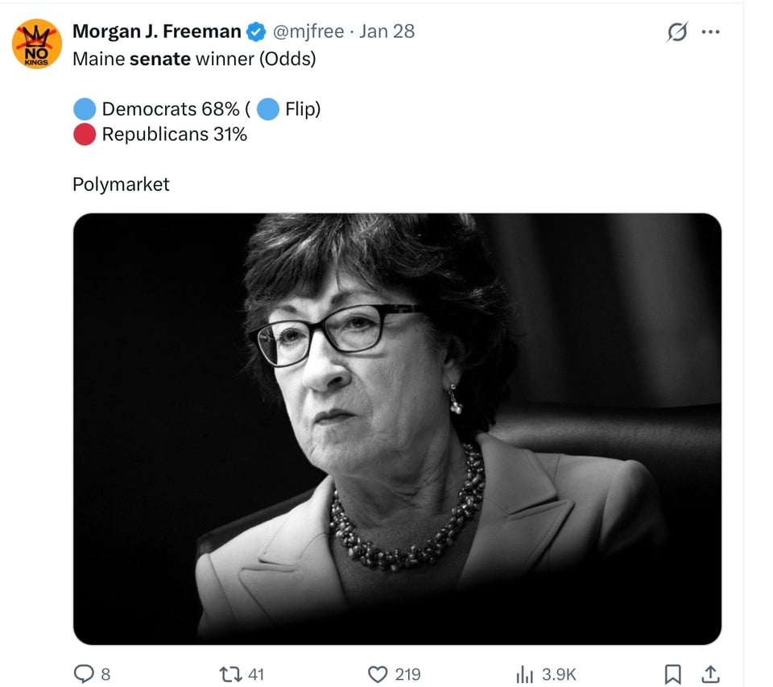
Task: Open the three-dot more options menu
Action: [x=712, y=31]
